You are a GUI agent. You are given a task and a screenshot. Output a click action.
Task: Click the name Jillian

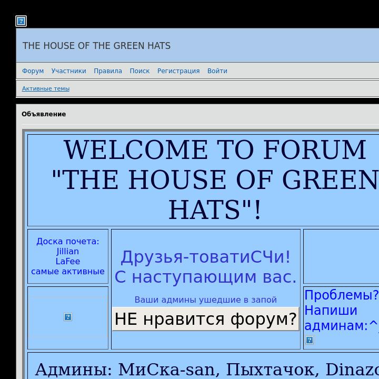pos(68,252)
